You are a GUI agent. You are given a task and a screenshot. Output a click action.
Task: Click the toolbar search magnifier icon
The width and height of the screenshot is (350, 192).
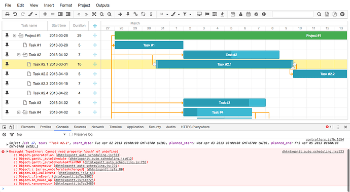(x=319, y=14)
